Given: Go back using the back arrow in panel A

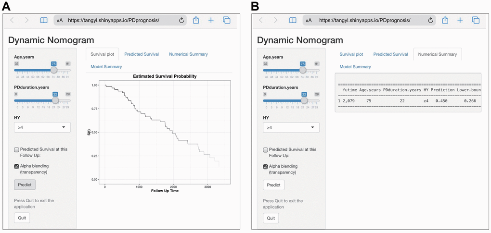Looking at the screenshot, I should [12, 20].
